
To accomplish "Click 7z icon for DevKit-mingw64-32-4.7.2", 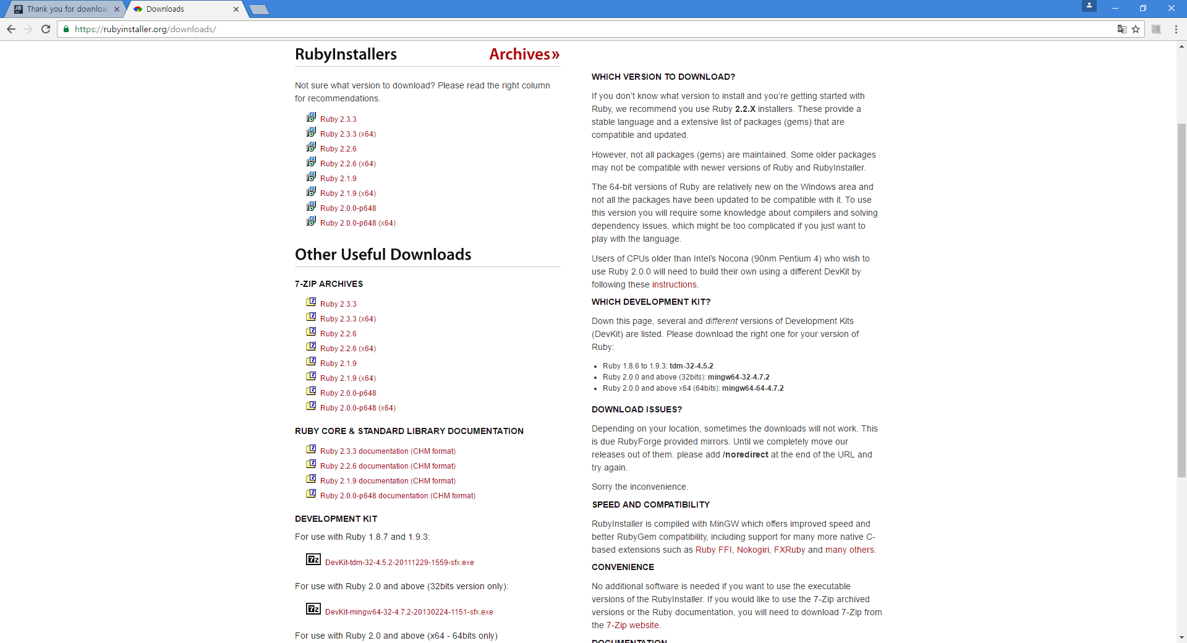I will tap(313, 609).
